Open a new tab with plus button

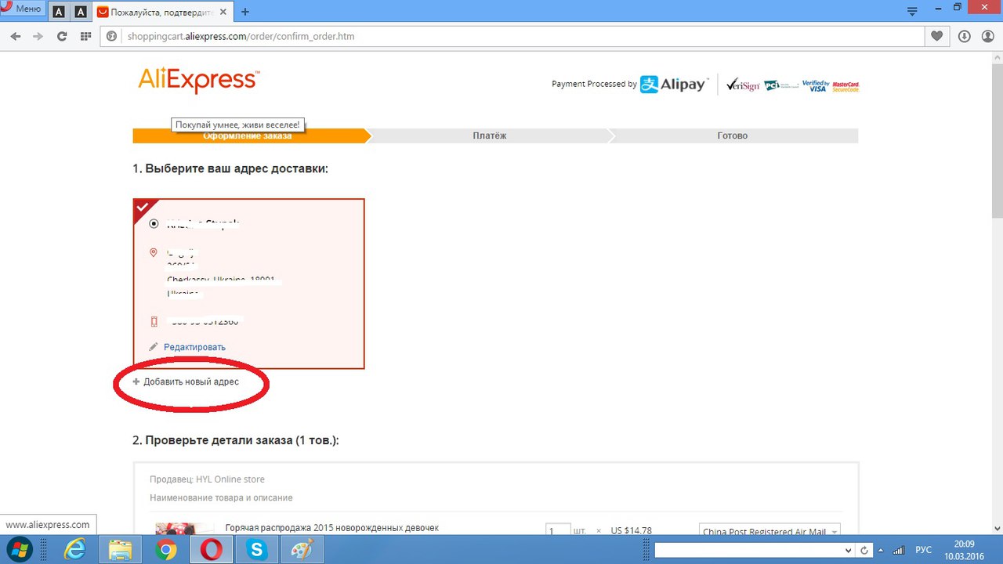(x=245, y=12)
